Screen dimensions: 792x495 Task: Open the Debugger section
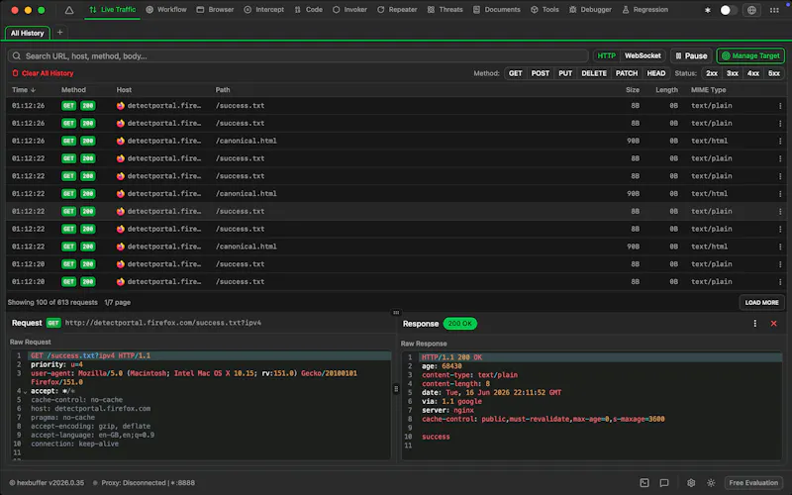tap(590, 10)
